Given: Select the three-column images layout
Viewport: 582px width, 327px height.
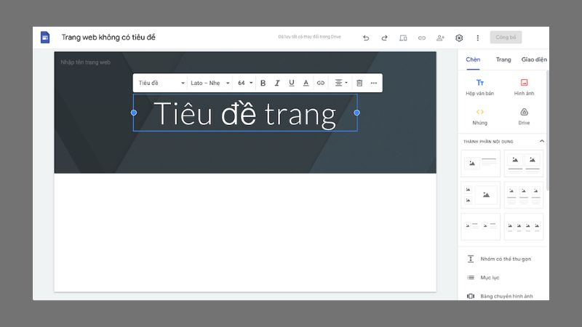Looking at the screenshot, I should click(x=524, y=195).
